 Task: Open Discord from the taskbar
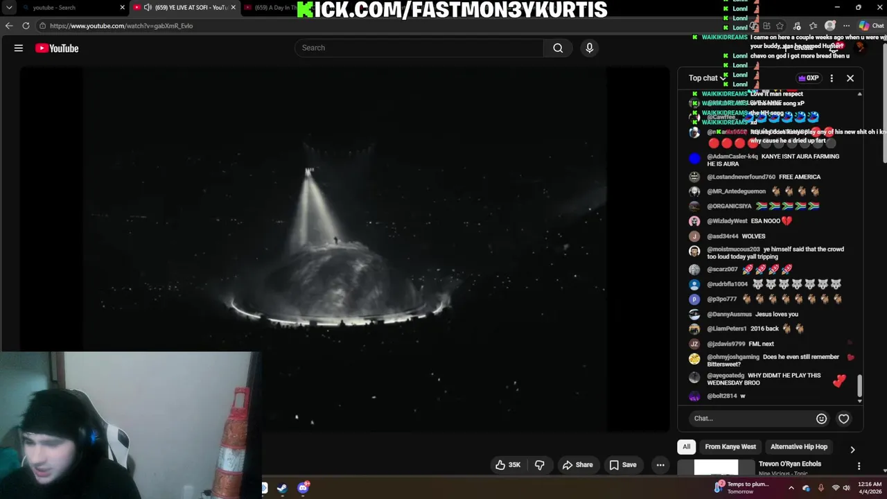[303, 488]
